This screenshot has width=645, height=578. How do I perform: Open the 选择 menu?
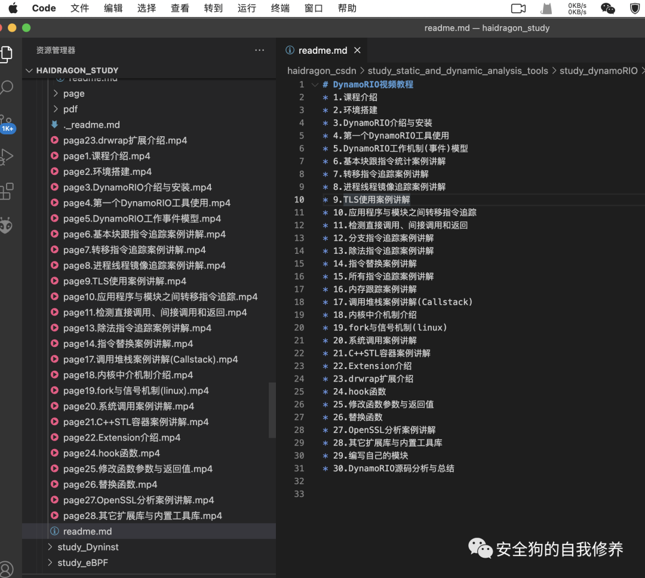coord(147,8)
